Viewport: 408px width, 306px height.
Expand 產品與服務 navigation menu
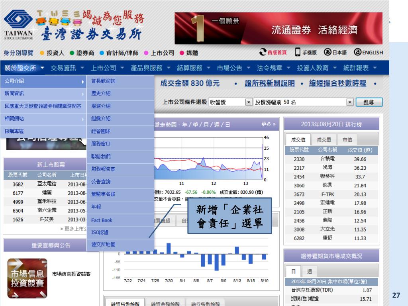pos(150,68)
